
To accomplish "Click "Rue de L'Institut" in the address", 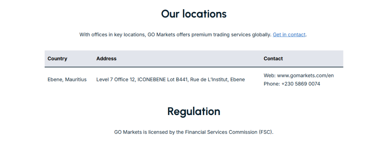I will point(209,80).
